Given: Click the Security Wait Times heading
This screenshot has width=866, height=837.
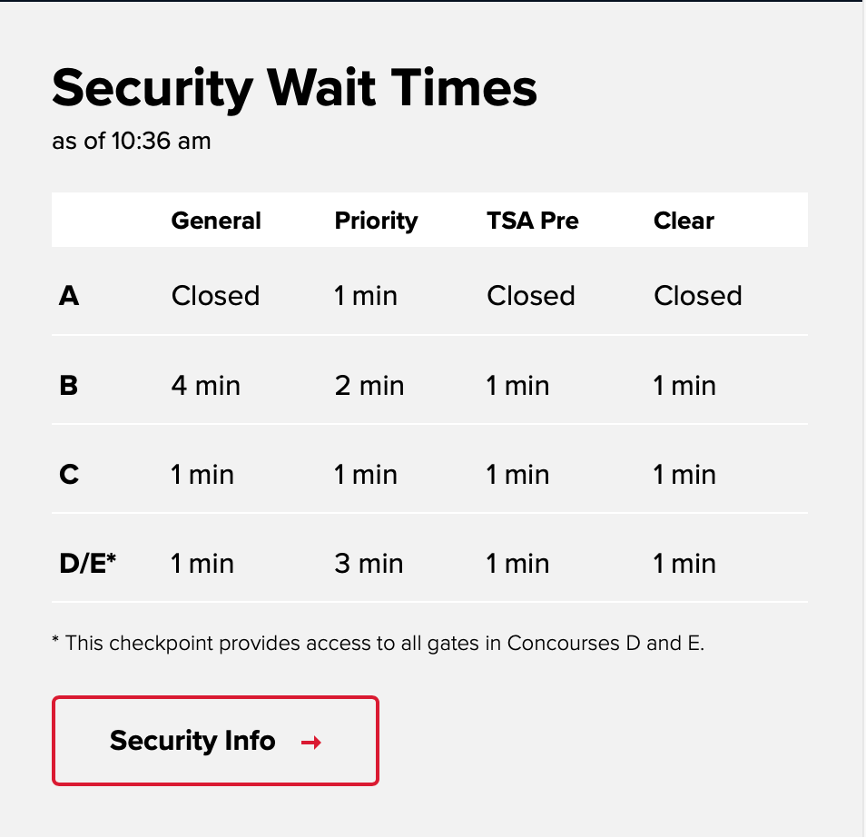Looking at the screenshot, I should [x=295, y=87].
